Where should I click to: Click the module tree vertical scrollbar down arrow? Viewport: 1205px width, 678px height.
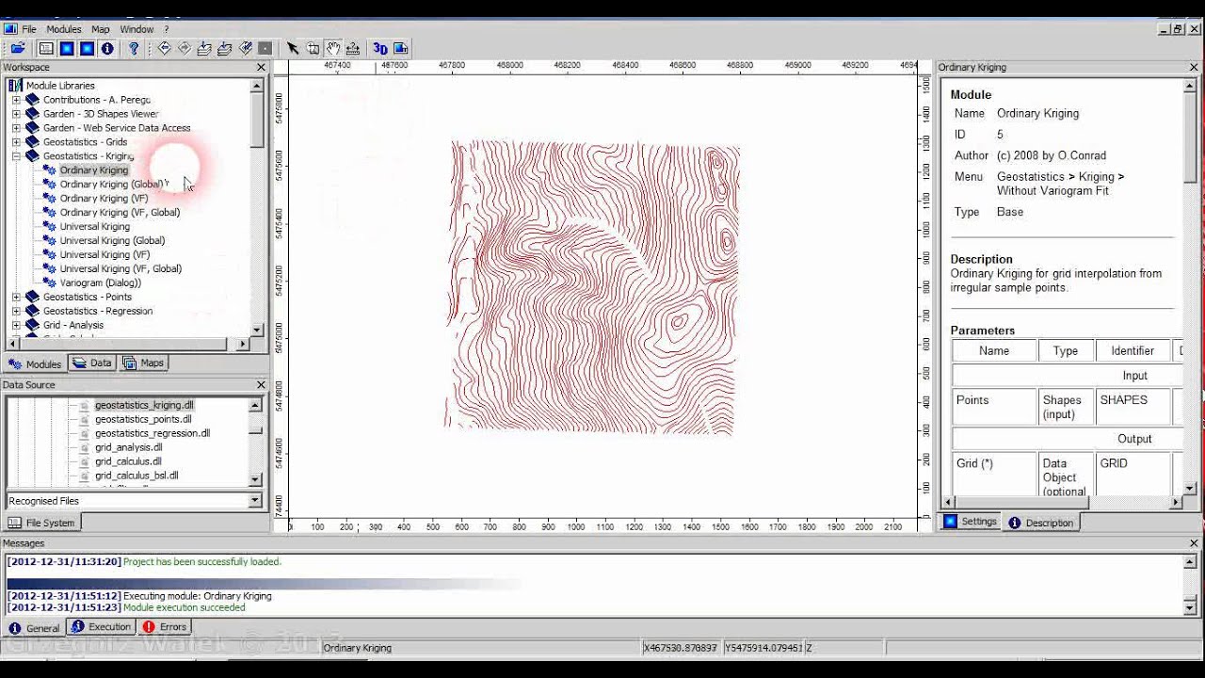pyautogui.click(x=256, y=330)
